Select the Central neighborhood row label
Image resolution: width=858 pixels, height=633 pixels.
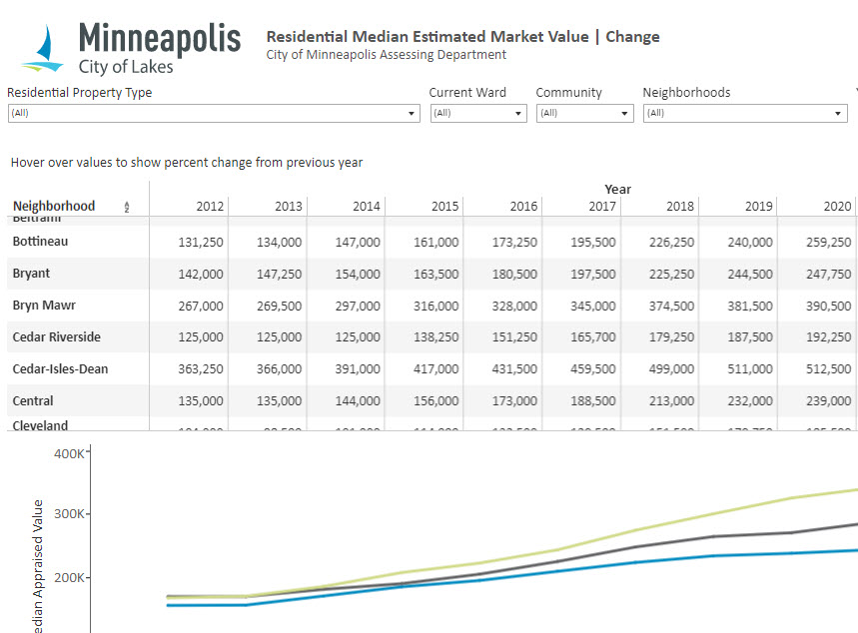(33, 401)
